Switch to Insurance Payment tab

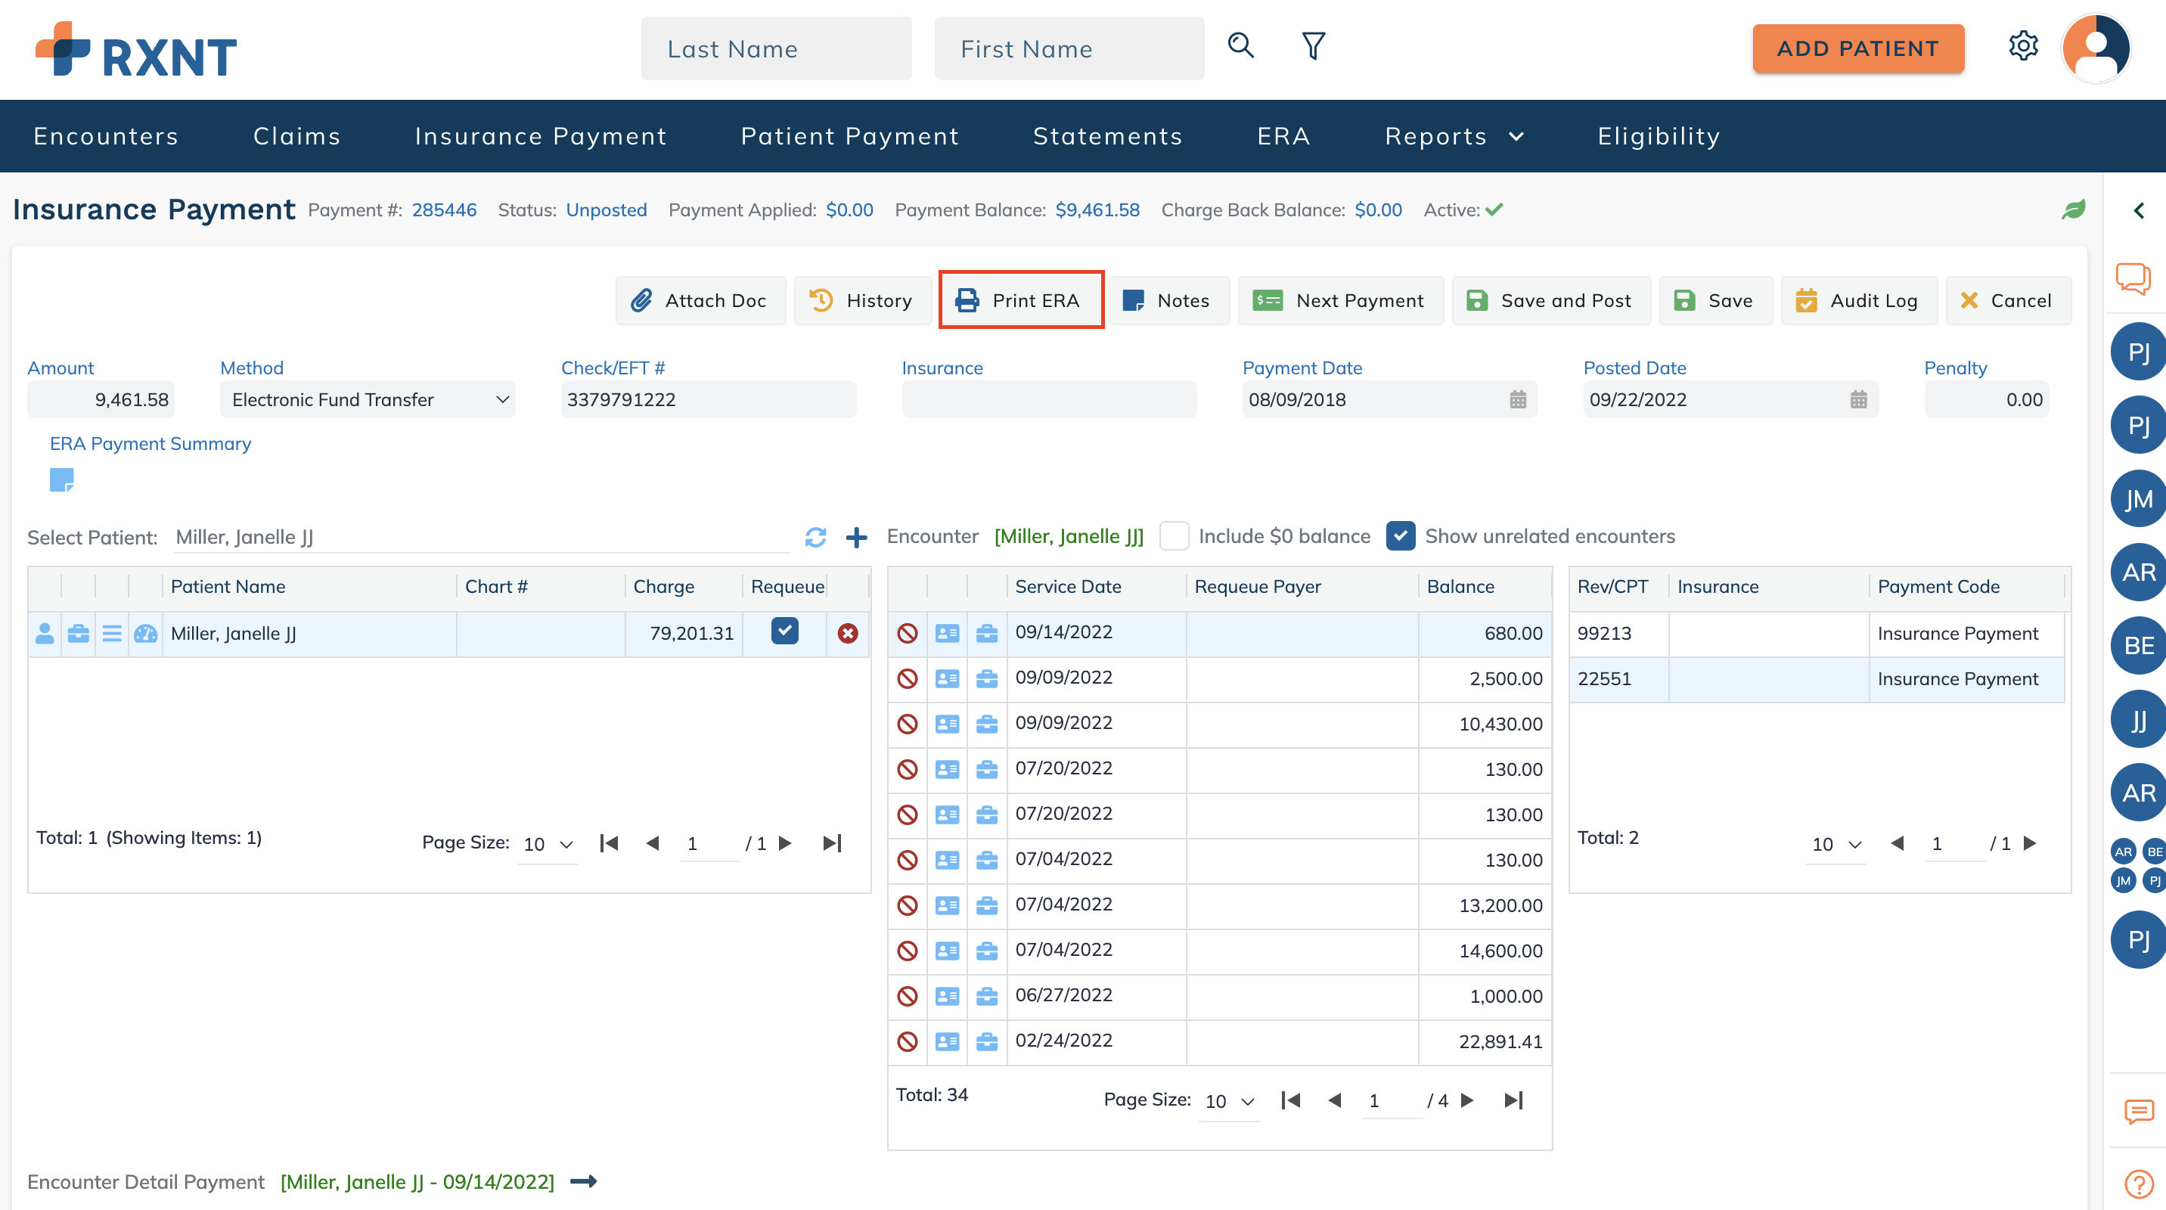pos(541,136)
